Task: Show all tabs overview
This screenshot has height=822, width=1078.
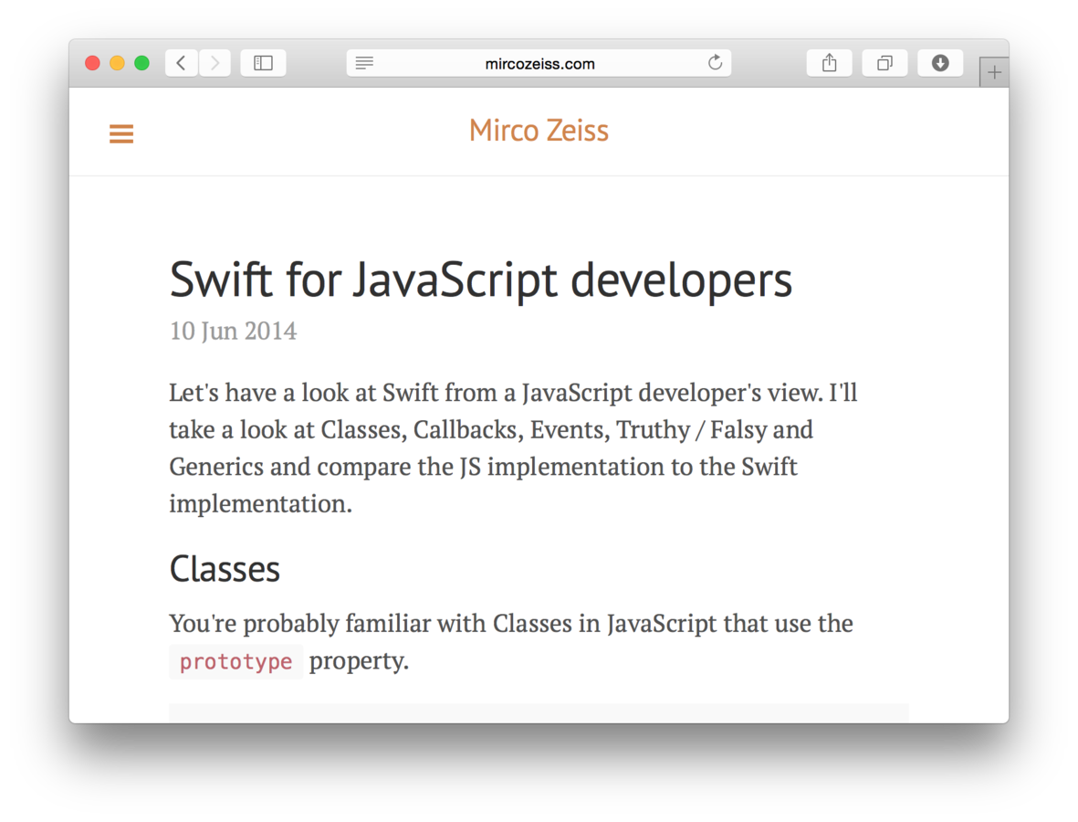Action: [884, 63]
